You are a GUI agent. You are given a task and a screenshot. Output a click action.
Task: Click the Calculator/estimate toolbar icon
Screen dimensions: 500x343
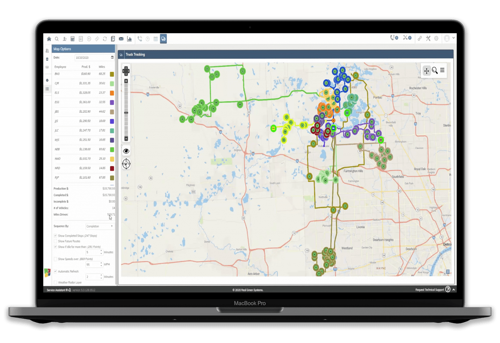click(73, 39)
